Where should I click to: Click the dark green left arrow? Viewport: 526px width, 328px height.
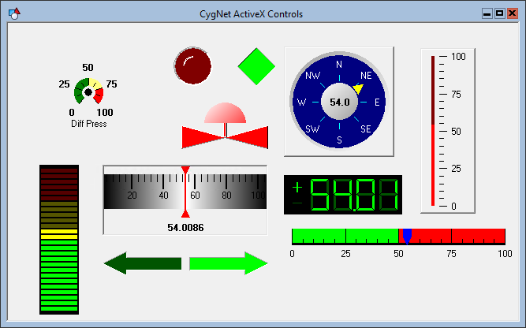[x=143, y=263]
